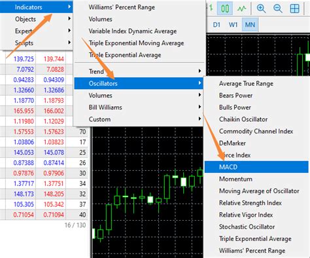Click bid price 1.37717
This screenshot has width=310, height=258.
pos(24,183)
